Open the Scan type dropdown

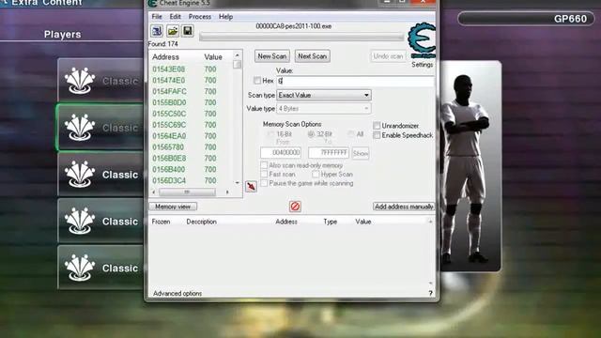pos(324,95)
